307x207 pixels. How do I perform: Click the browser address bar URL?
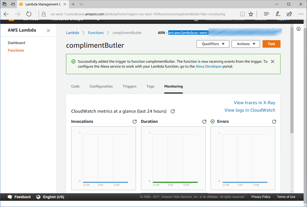click(x=138, y=14)
